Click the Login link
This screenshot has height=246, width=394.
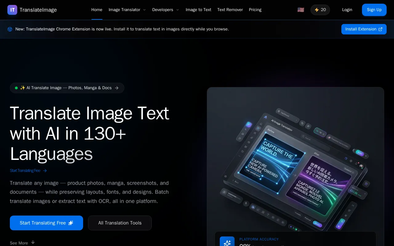tap(347, 10)
